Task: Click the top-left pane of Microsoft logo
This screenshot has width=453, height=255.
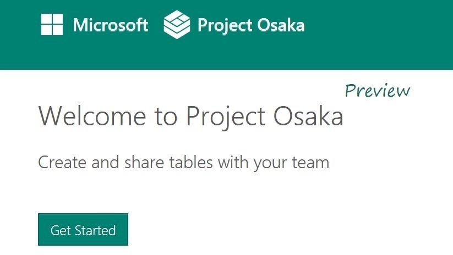Action: 46,19
